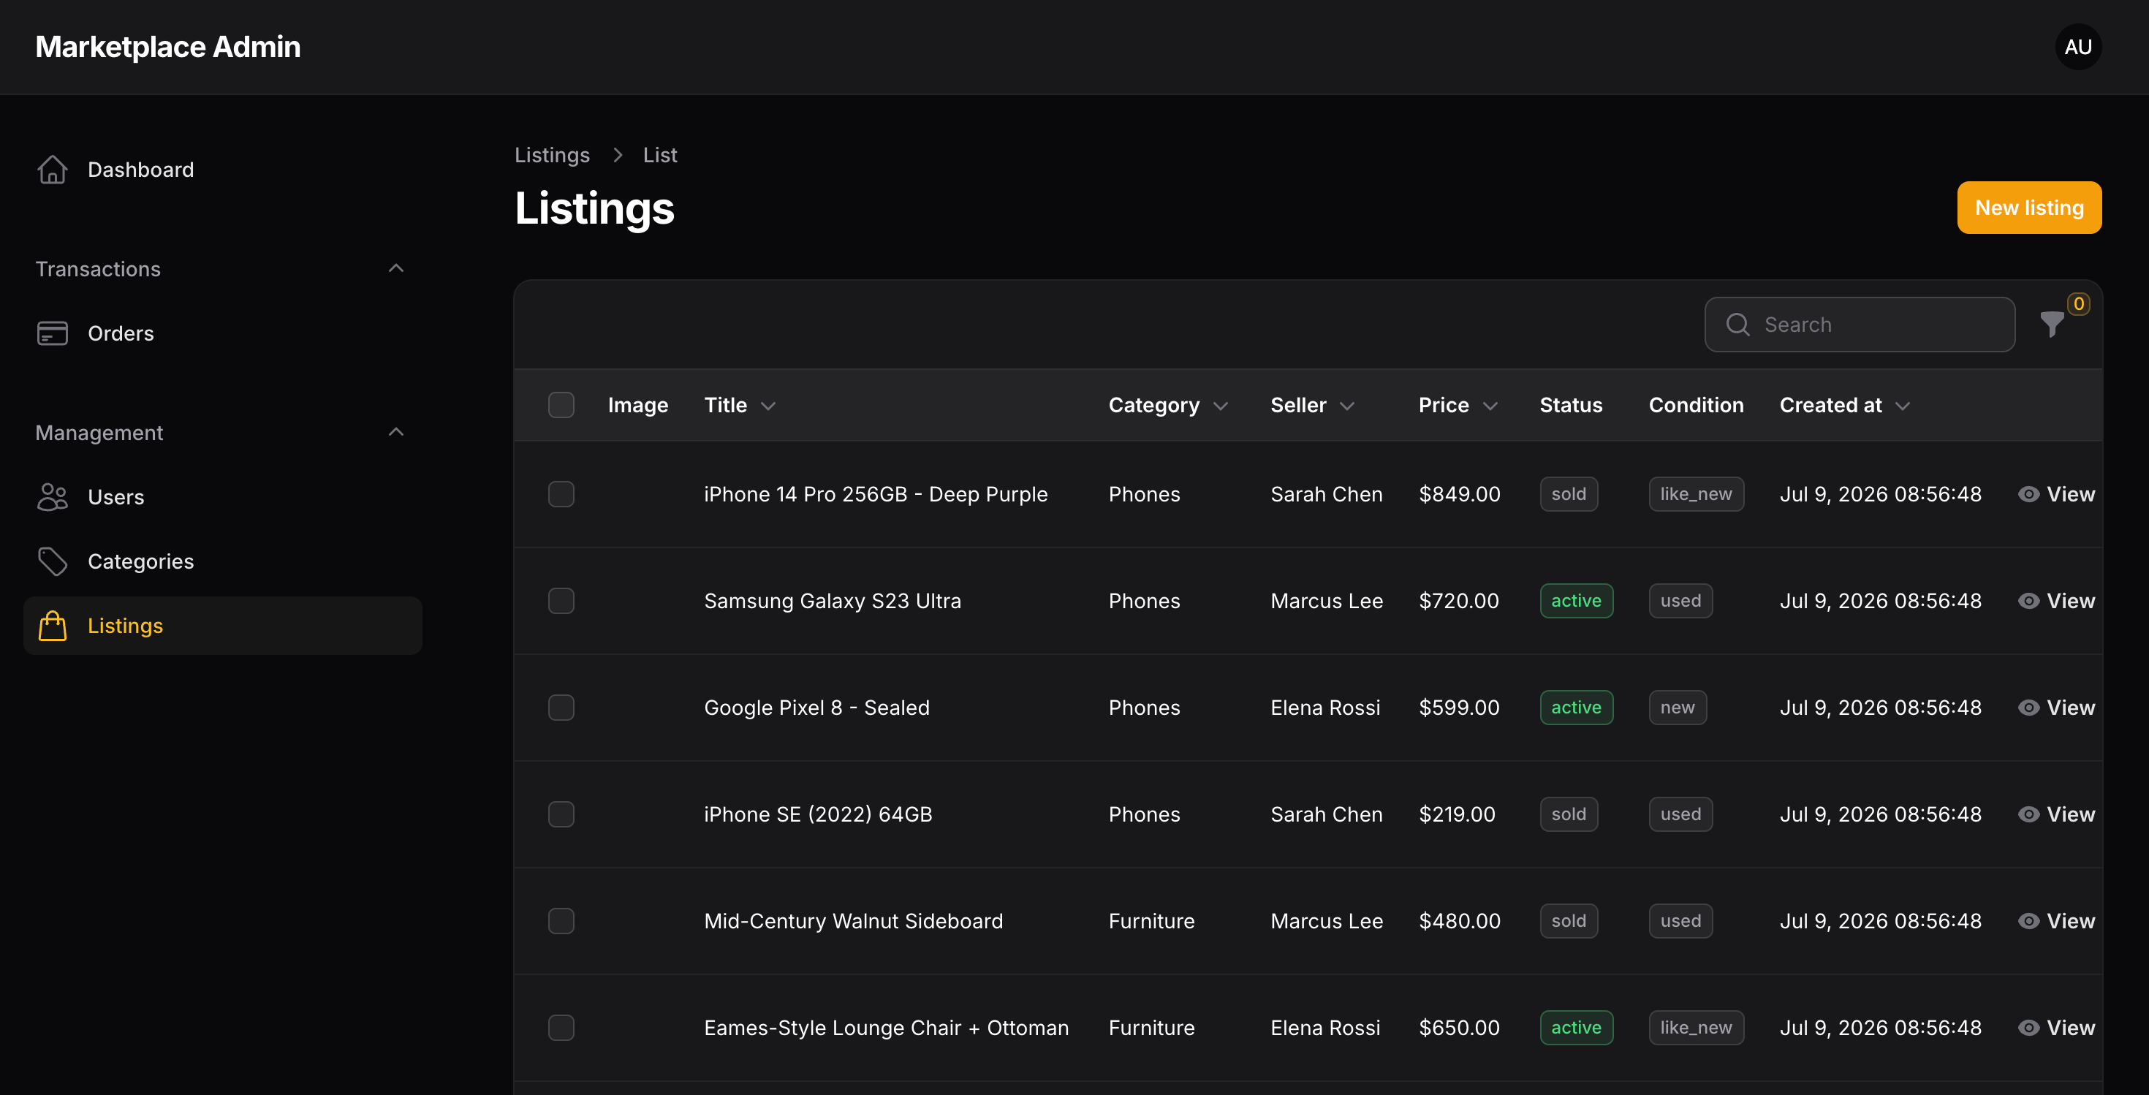
Task: Click eye icon for iPhone 14 Pro row
Action: coord(2028,493)
